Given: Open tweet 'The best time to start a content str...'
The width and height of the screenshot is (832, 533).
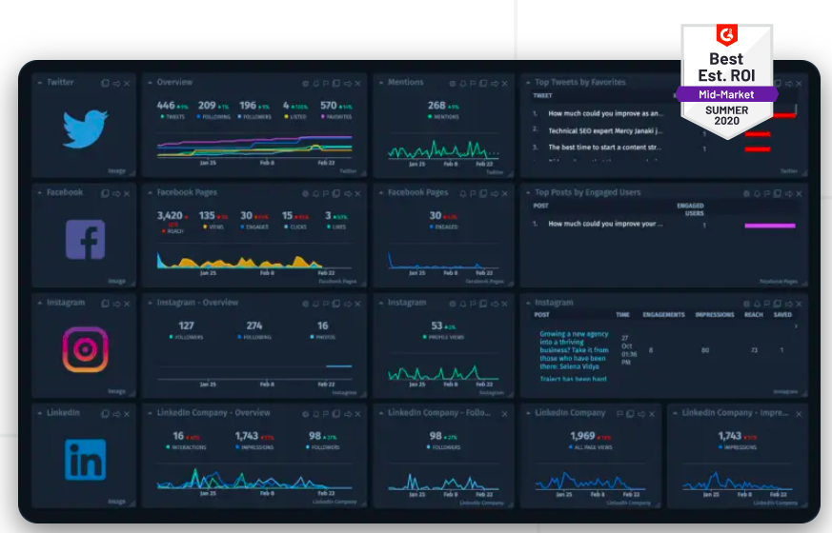Looking at the screenshot, I should 605,148.
